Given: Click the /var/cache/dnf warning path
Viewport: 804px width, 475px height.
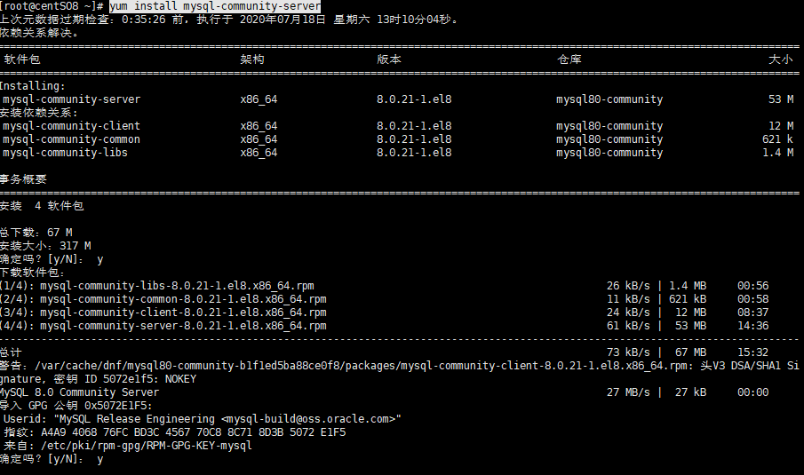Looking at the screenshot, I should pyautogui.click(x=361, y=366).
